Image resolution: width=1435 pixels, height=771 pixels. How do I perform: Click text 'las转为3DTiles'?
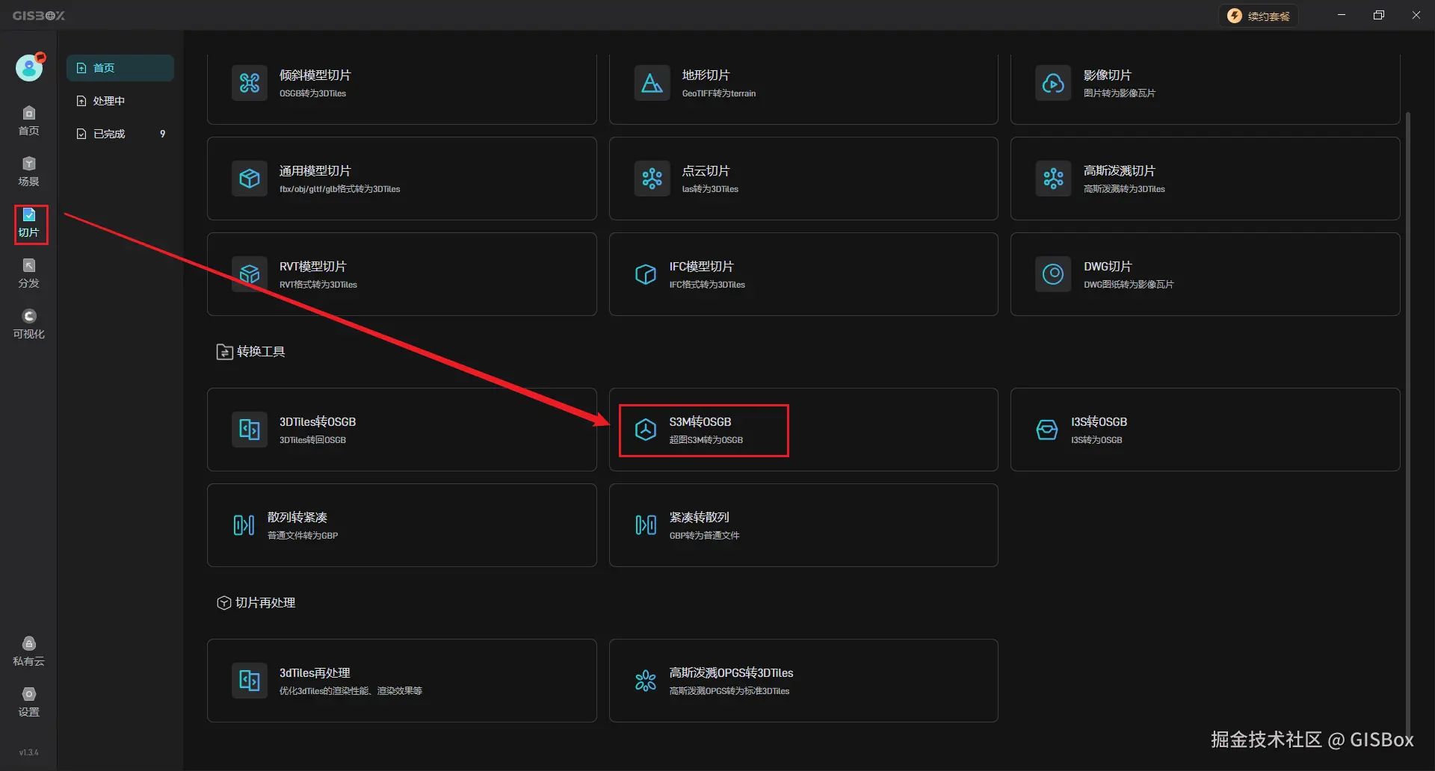(710, 189)
